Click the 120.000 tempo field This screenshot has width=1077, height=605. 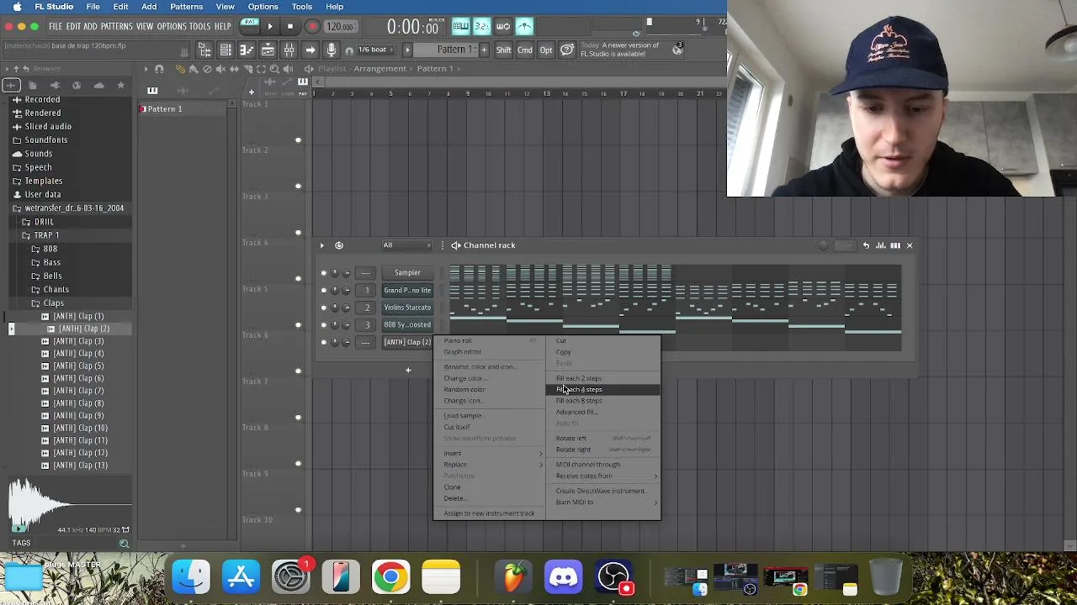pyautogui.click(x=340, y=27)
